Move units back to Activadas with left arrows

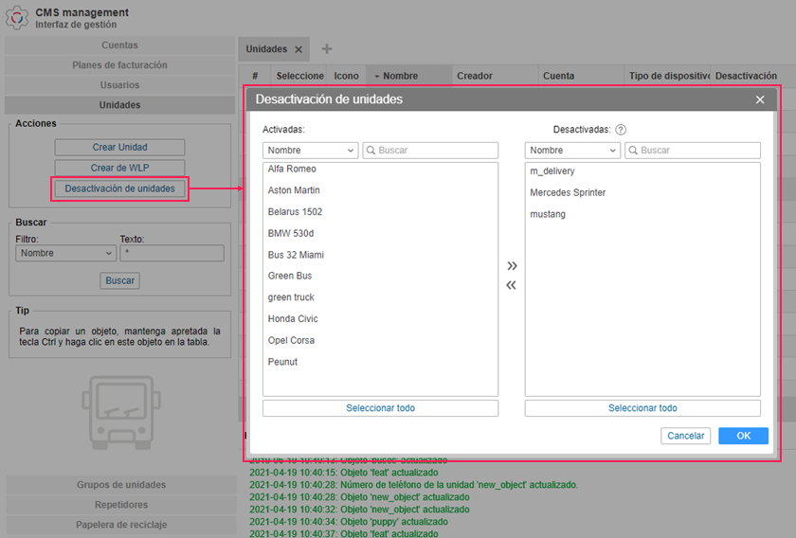pos(512,285)
